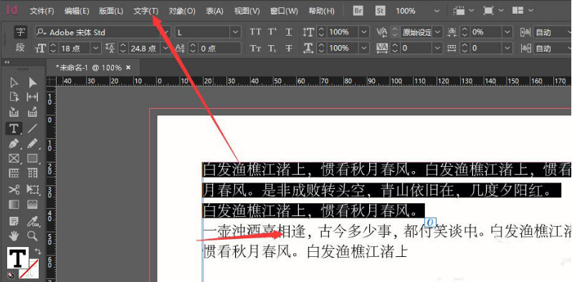Select the Note tool
The height and width of the screenshot is (282, 572).
point(14,220)
